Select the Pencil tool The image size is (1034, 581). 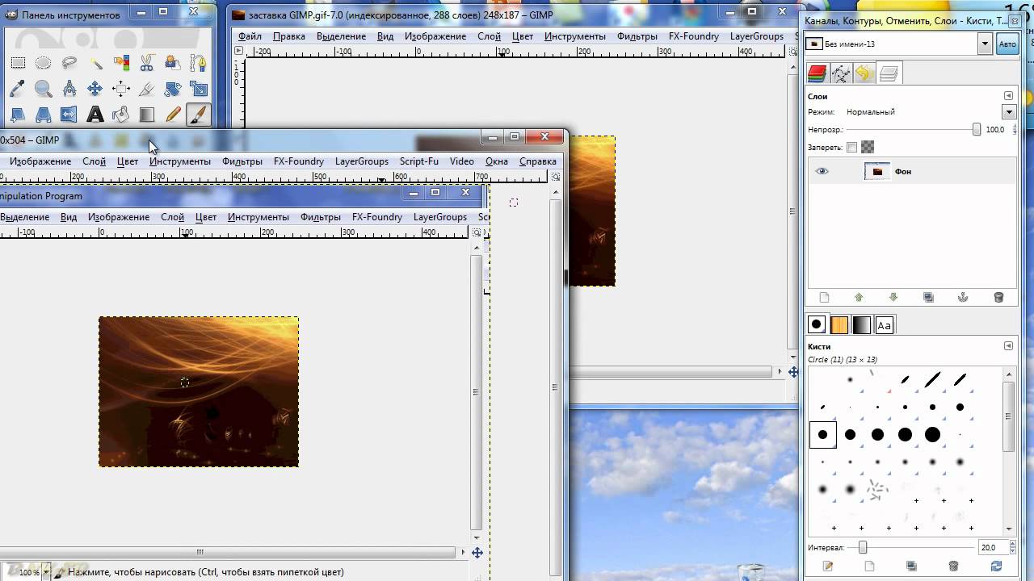173,115
